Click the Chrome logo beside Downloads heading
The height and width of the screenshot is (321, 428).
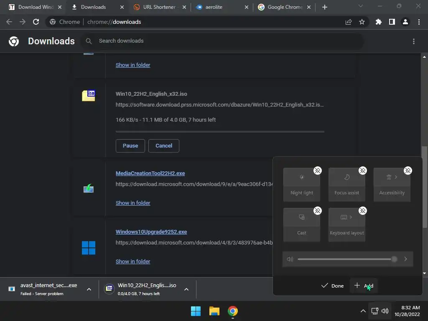(x=14, y=41)
